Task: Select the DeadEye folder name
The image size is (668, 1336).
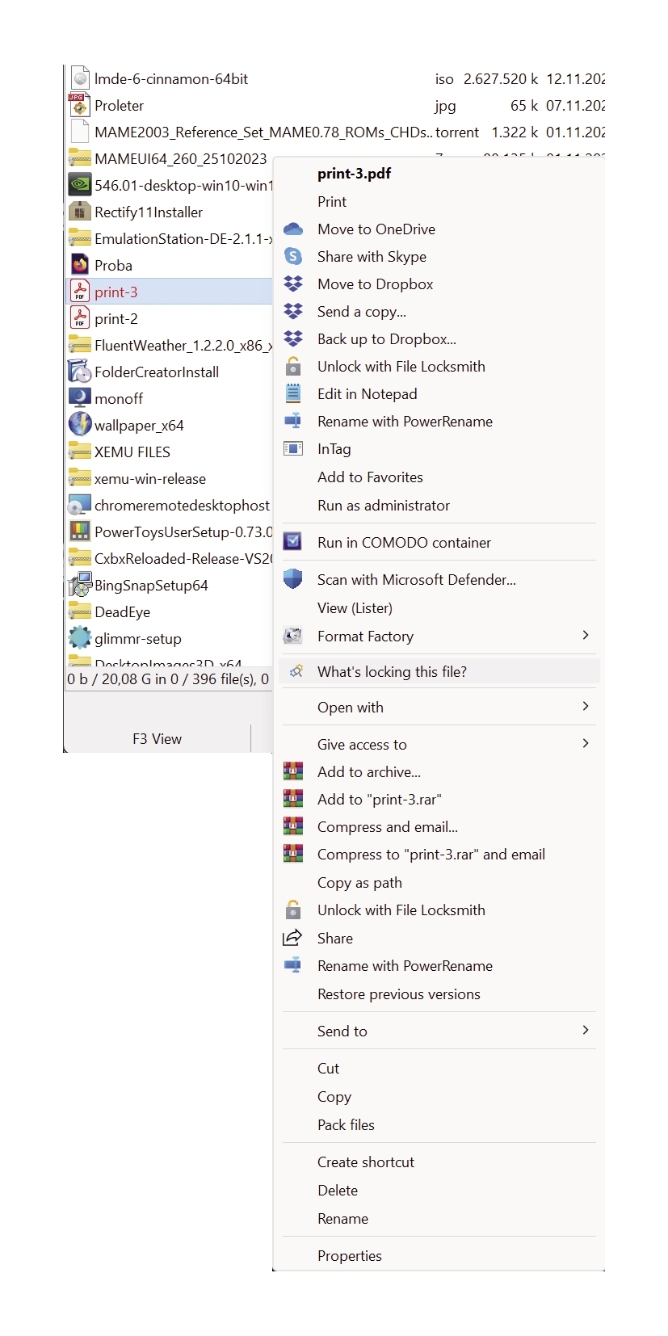Action: [122, 612]
